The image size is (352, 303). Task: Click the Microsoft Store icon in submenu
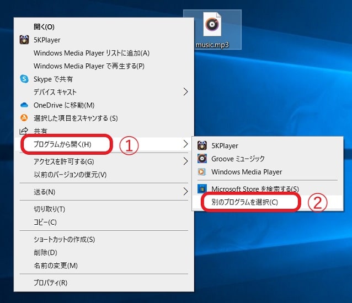click(202, 189)
